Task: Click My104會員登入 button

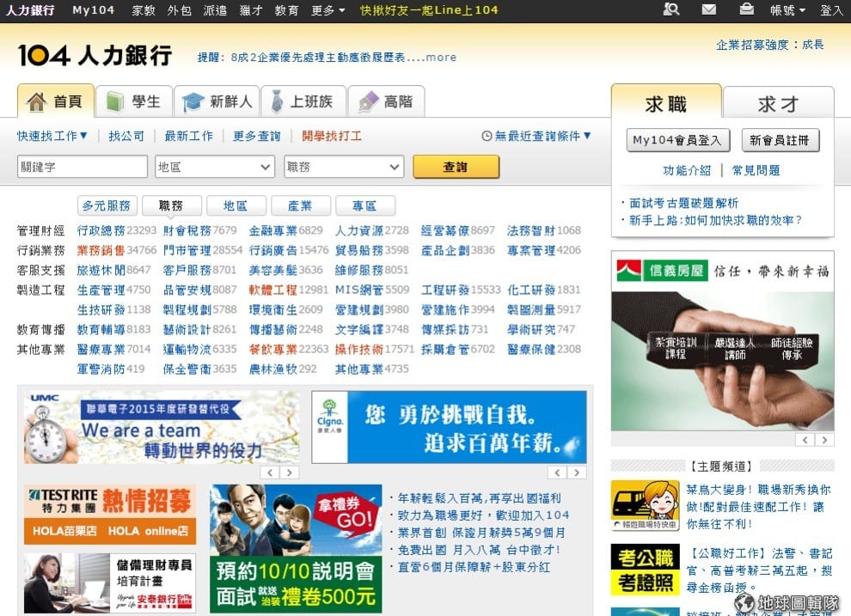Action: 678,140
